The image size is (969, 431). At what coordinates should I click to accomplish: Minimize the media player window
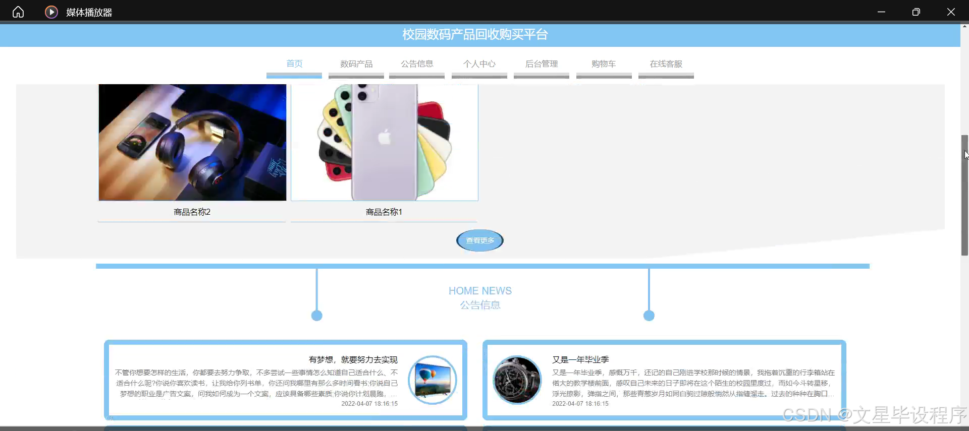[881, 12]
